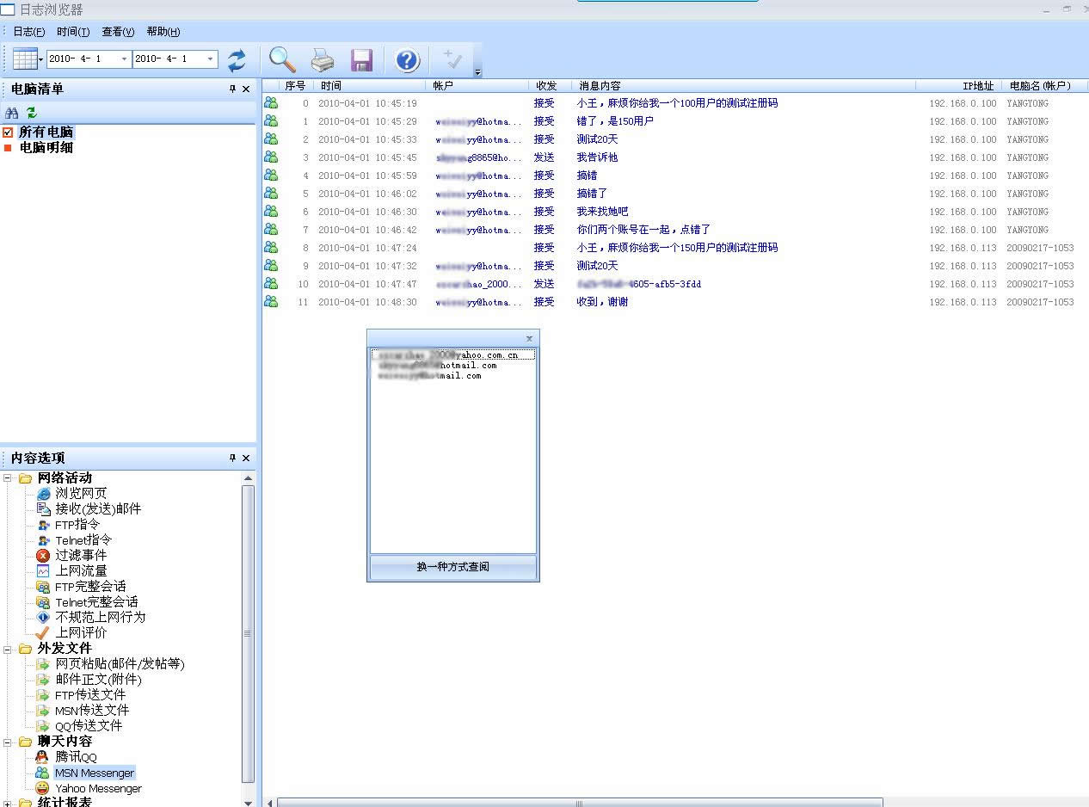The image size is (1089, 807).
Task: Expand the 统计报表 tree folder
Action: (x=9, y=803)
